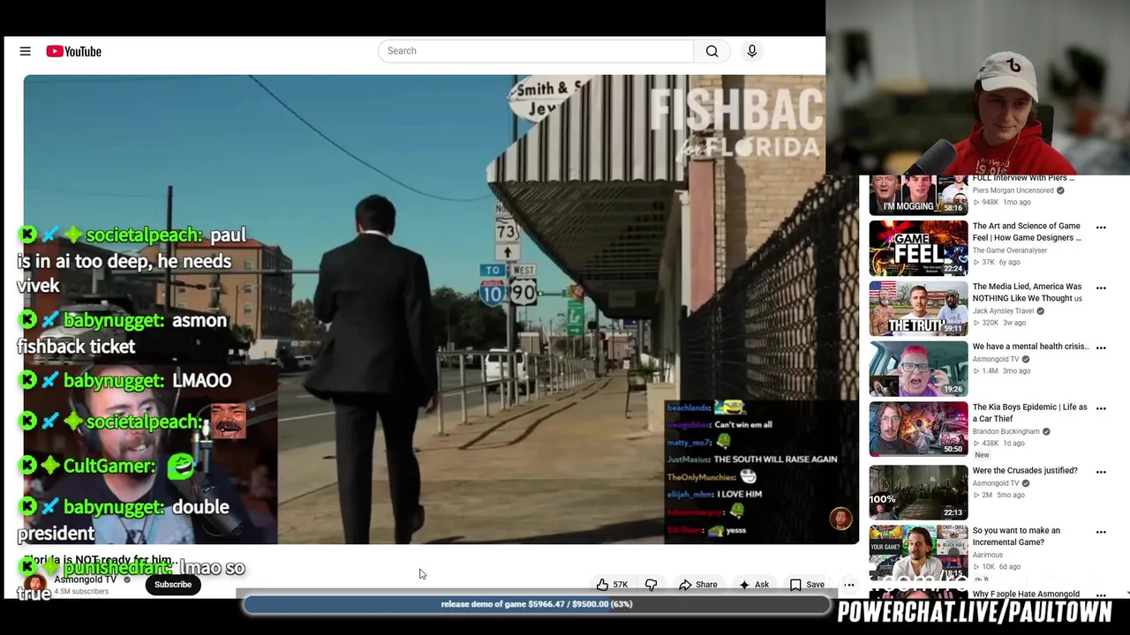The width and height of the screenshot is (1130, 635).
Task: Open title 'We have a mental health crisis'
Action: tap(1030, 347)
